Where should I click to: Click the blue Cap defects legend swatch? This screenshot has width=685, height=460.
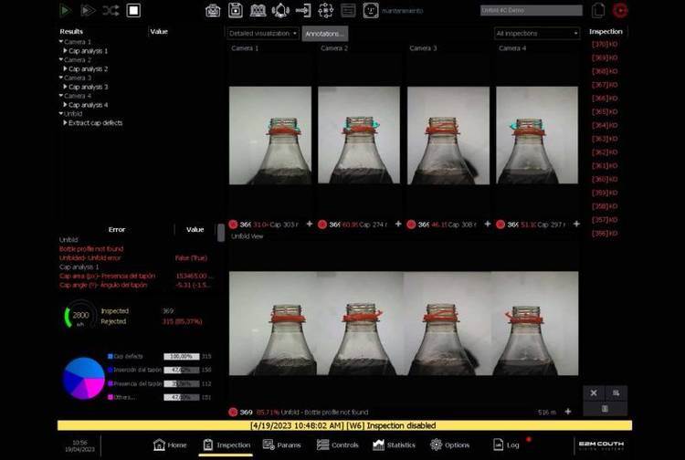pyautogui.click(x=110, y=356)
